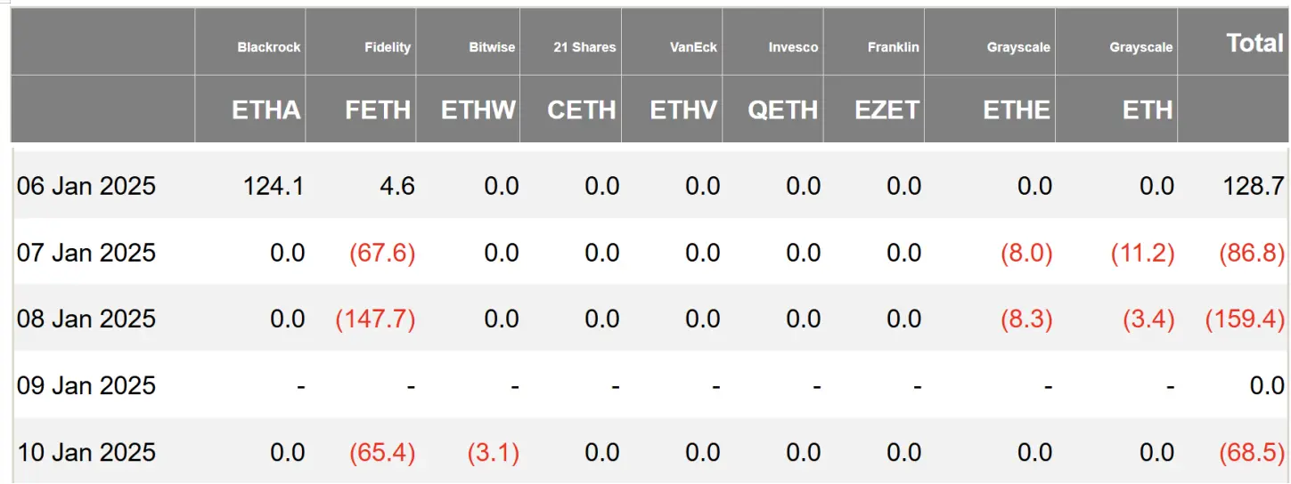
Task: Select the 21 Shares issuer label
Action: click(x=584, y=47)
